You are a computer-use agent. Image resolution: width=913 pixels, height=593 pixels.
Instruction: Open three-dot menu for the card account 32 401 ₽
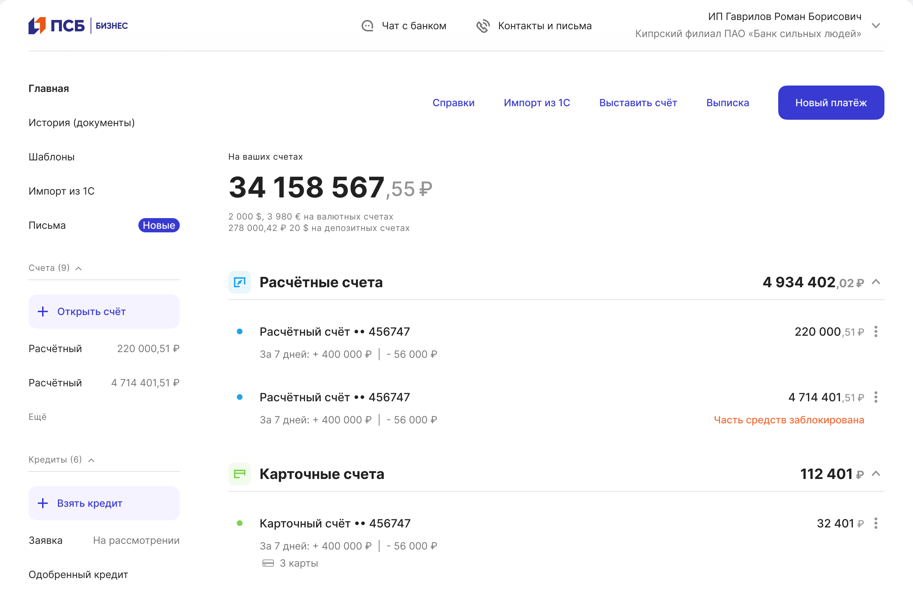point(876,523)
